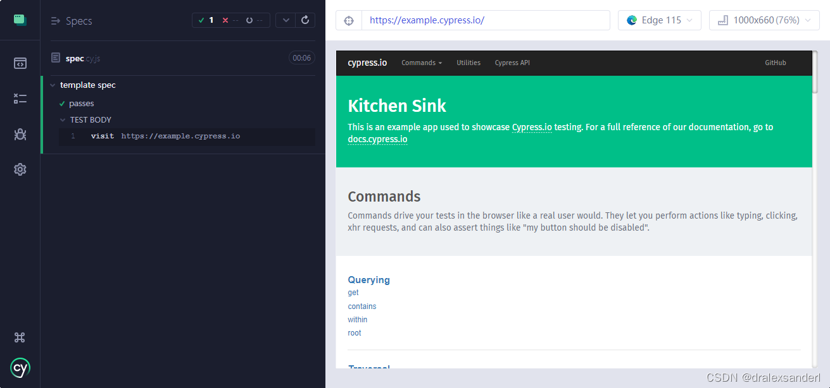This screenshot has width=830, height=388.
Task: Open the docs.cypress.io link
Action: (x=377, y=140)
